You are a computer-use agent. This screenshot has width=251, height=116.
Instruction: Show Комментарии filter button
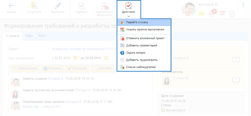pyautogui.click(x=25, y=68)
